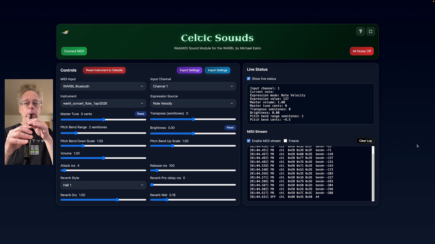Click the Reverb Wet slider handle

(x=167, y=200)
